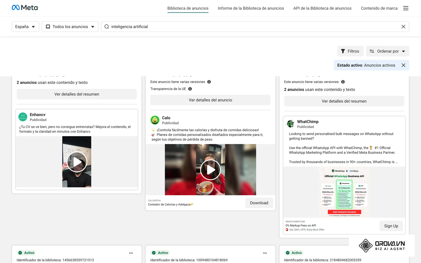This screenshot has width=421, height=263.
Task: Click the WhatChimp monkey avatar
Action: coord(290,124)
